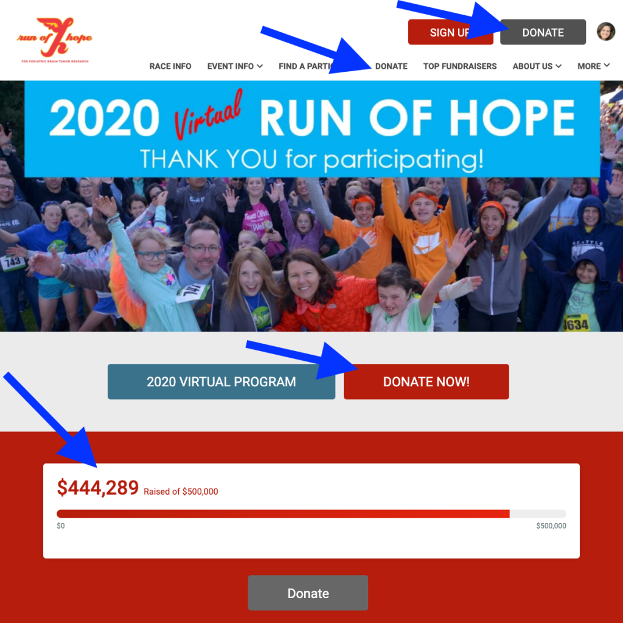This screenshot has height=623, width=623.
Task: Click the EVENT INFO chevron arrow
Action: 260,66
